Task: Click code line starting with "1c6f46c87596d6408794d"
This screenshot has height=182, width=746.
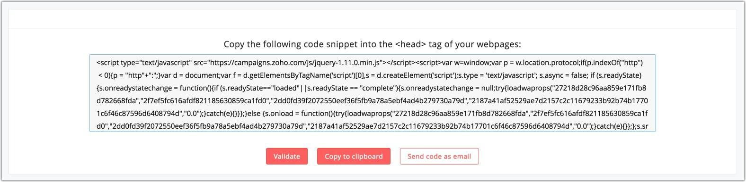Action: pos(371,114)
